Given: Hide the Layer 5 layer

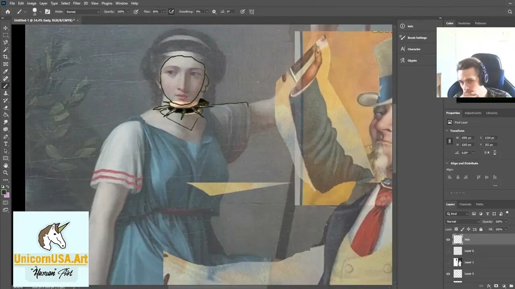Looking at the screenshot, I should [448, 274].
